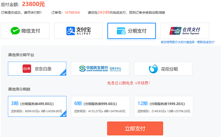Viewport: 221px width, 137px height.
Task: Pick China Minsheng Bank credit card option
Action: pyautogui.click(x=100, y=69)
